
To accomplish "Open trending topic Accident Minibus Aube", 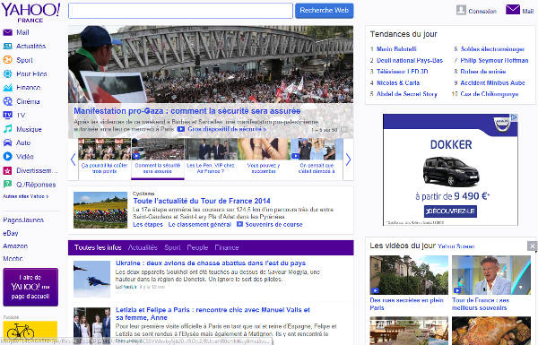I will (x=492, y=82).
